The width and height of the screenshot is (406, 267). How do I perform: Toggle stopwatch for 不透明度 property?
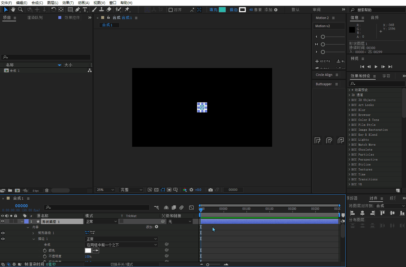(45, 256)
